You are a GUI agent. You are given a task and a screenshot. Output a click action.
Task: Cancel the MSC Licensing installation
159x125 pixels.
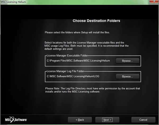pos(143,120)
